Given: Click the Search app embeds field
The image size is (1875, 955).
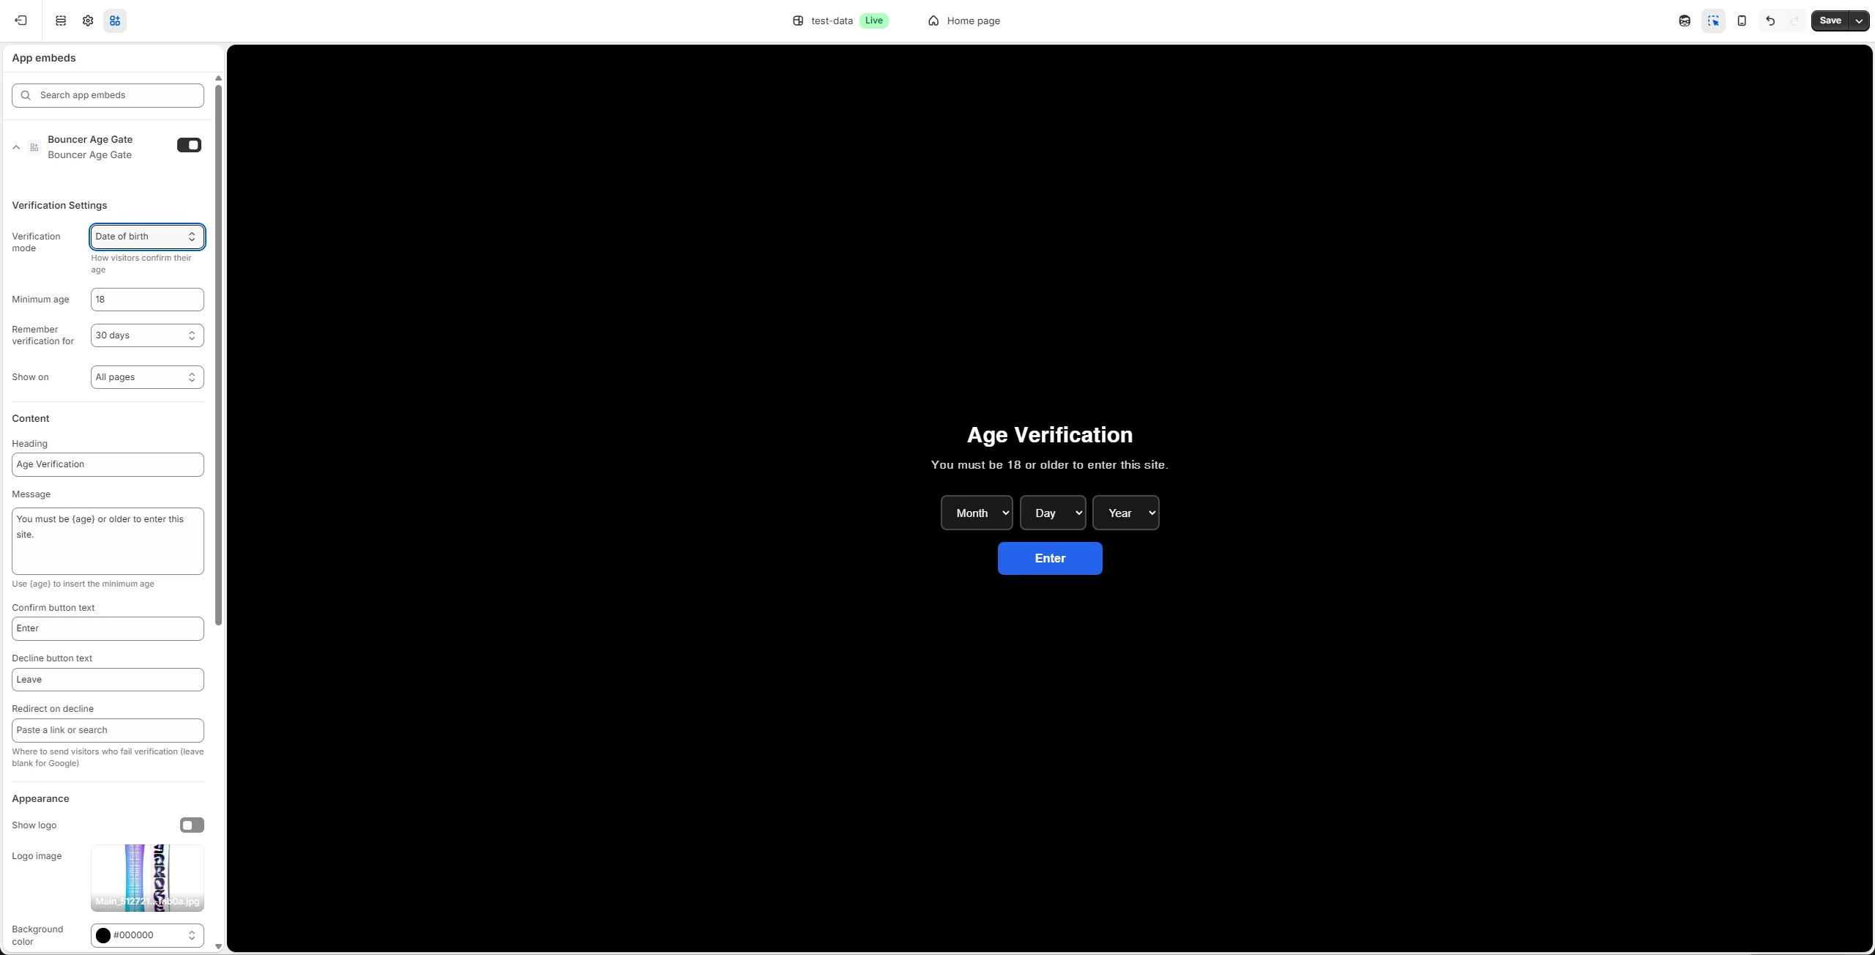Looking at the screenshot, I should [x=108, y=95].
